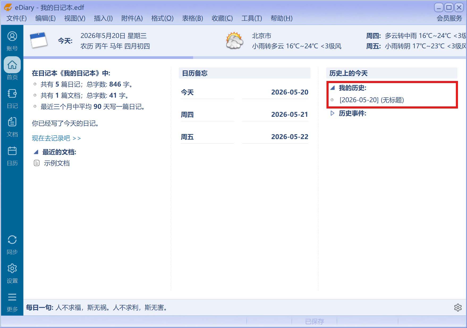Click the document icon next to 示例文档
467x328 pixels.
click(x=37, y=163)
